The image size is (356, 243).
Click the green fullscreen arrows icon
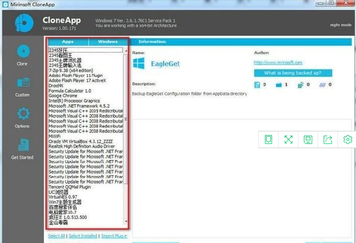pyautogui.click(x=288, y=139)
